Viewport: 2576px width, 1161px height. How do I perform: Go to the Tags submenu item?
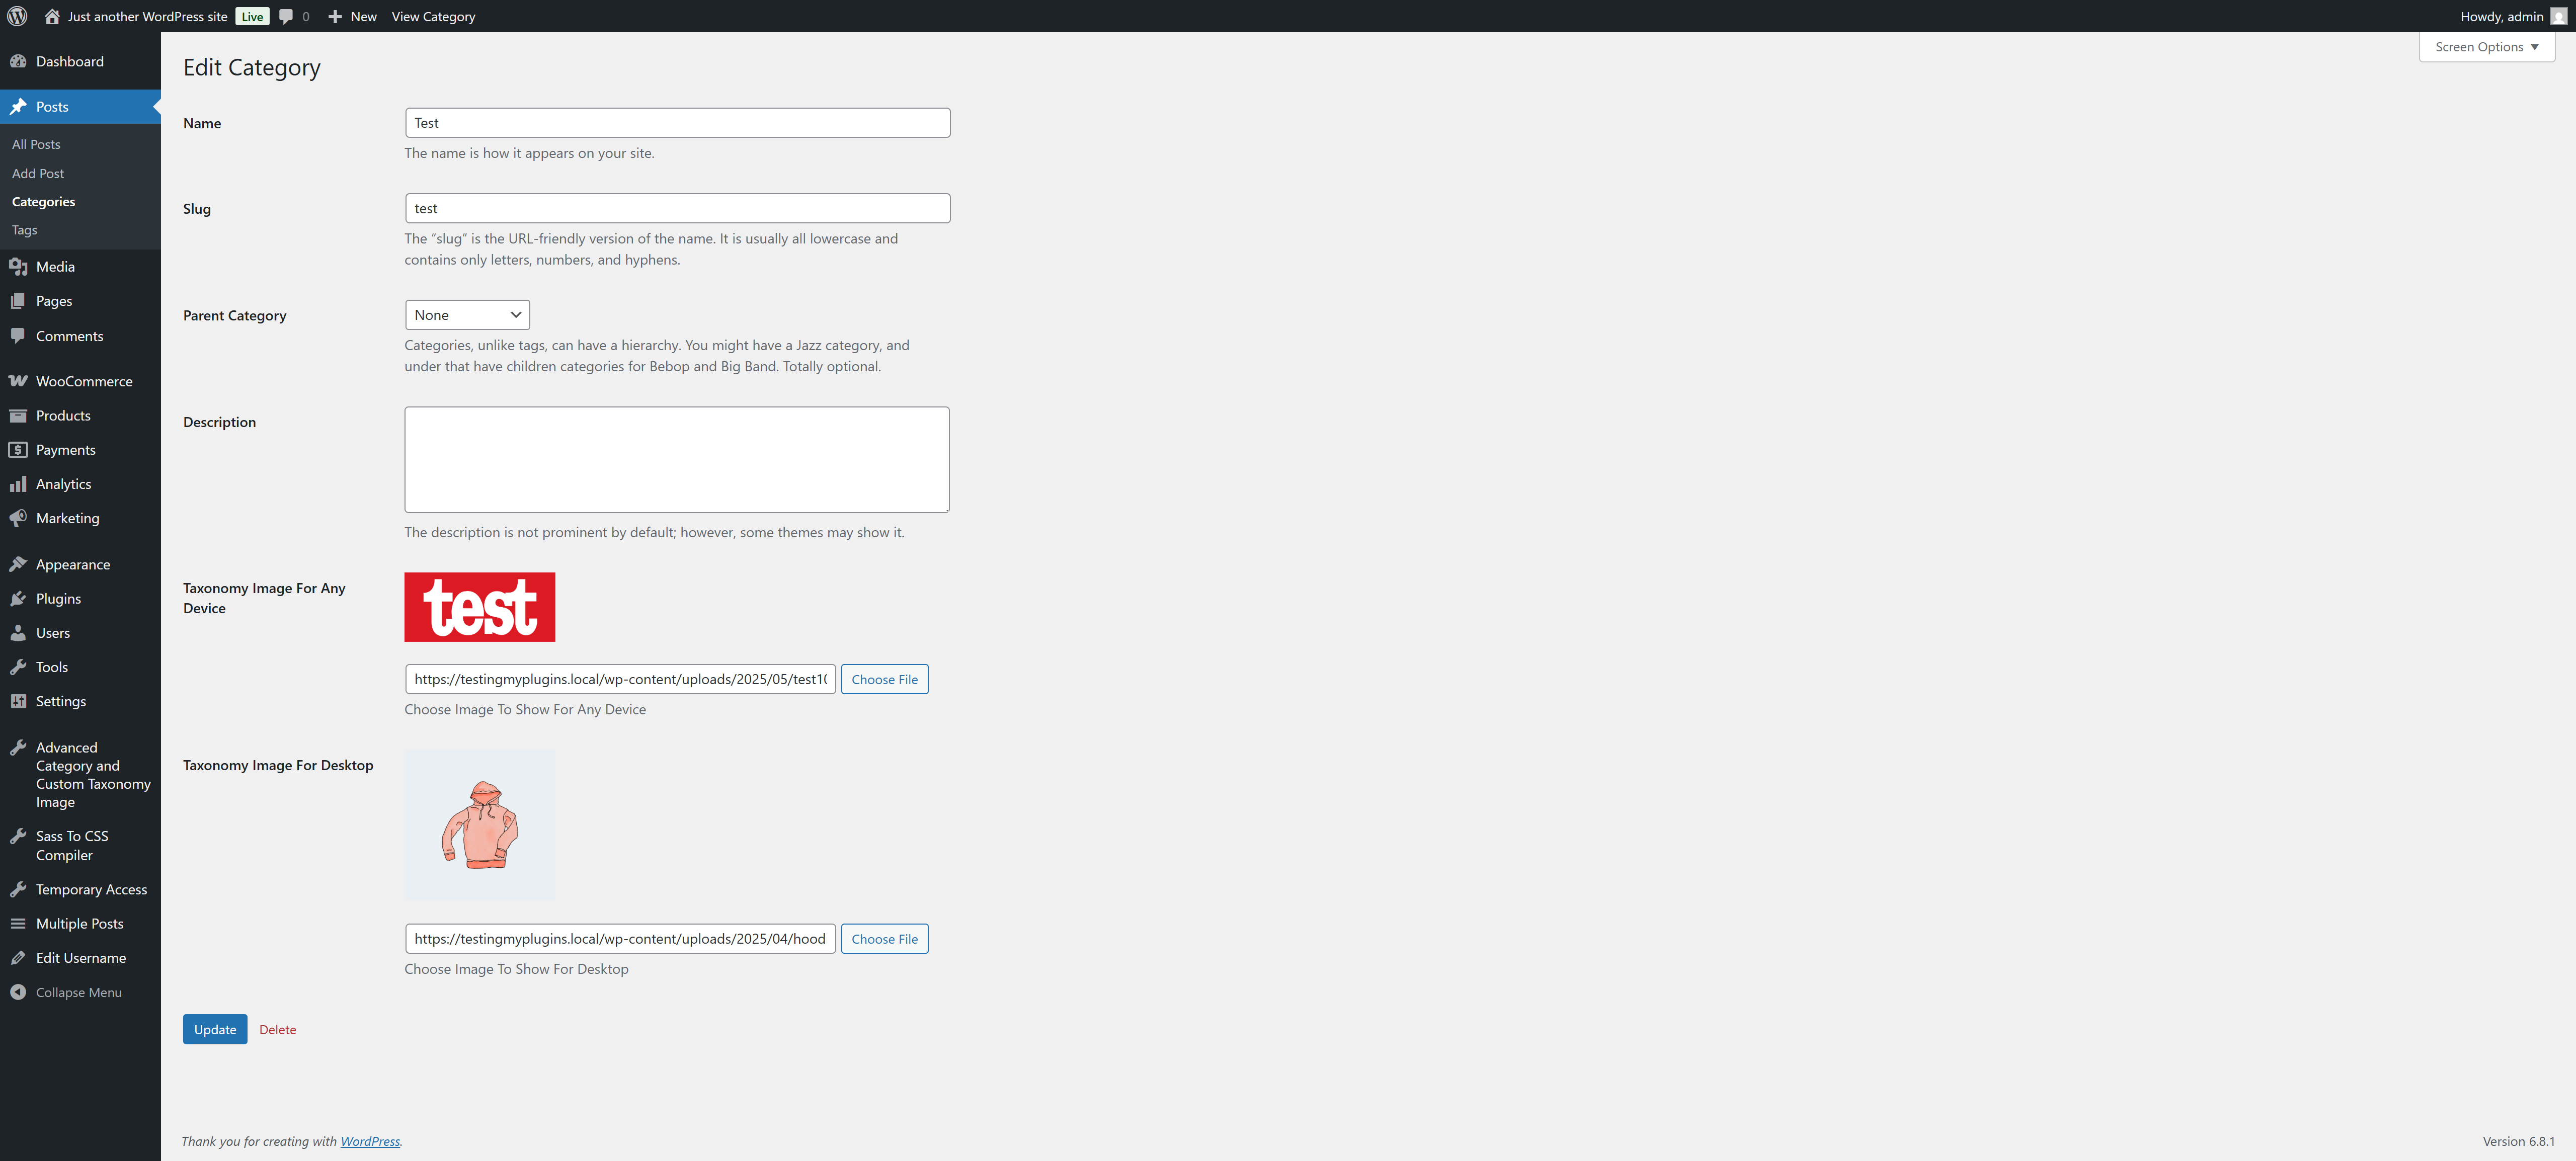click(x=25, y=230)
